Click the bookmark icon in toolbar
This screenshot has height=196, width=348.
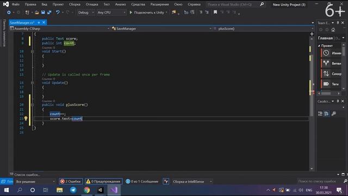coord(215,13)
